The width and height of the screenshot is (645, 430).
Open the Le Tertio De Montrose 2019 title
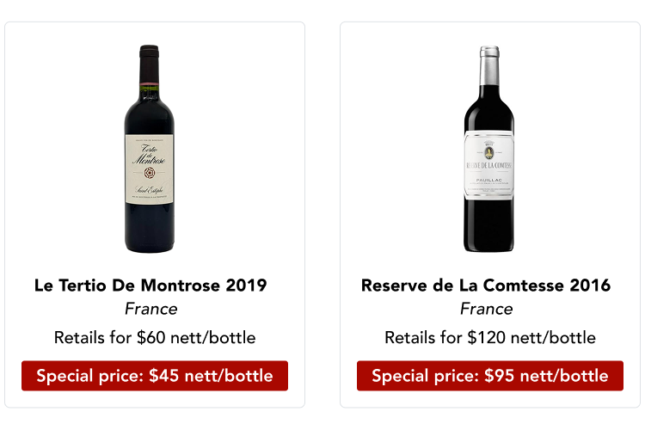pyautogui.click(x=150, y=285)
